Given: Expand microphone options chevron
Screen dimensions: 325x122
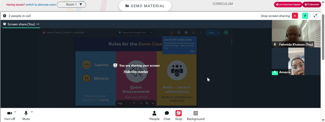Looking at the screenshot, I should 32,112.
